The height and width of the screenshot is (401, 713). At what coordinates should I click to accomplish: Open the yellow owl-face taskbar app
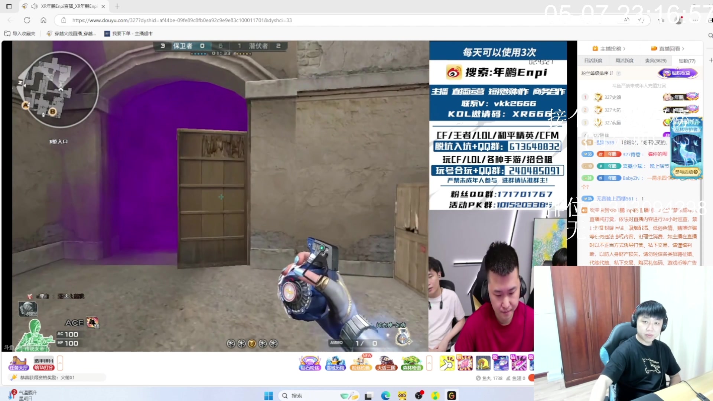click(402, 396)
